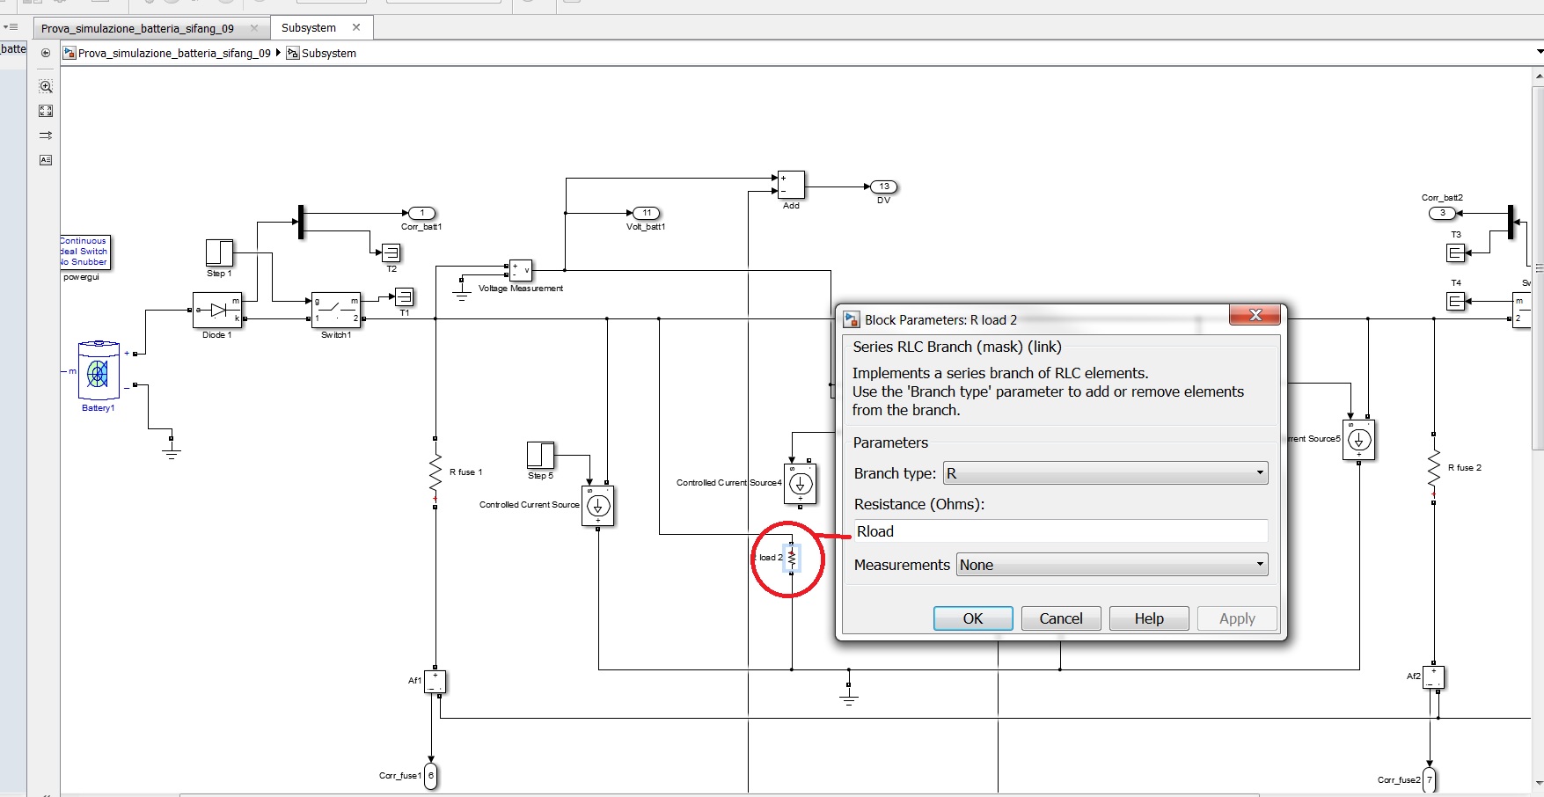Click the Resistance (Ohms) input field
Image resolution: width=1544 pixels, height=797 pixels.
point(1059,531)
